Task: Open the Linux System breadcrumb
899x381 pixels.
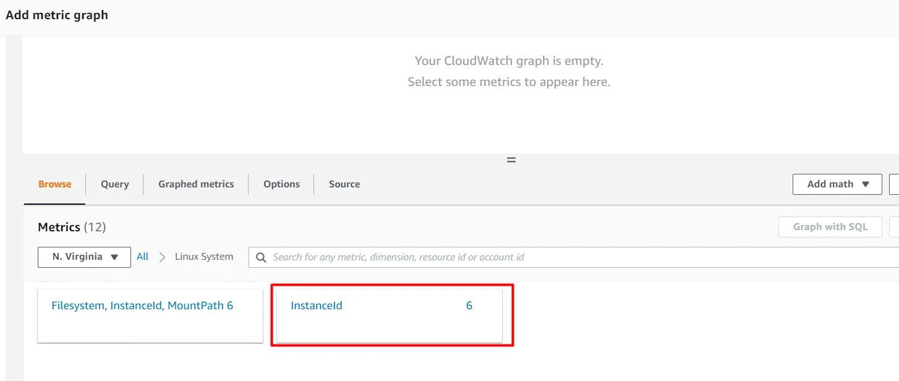Action: click(x=203, y=256)
